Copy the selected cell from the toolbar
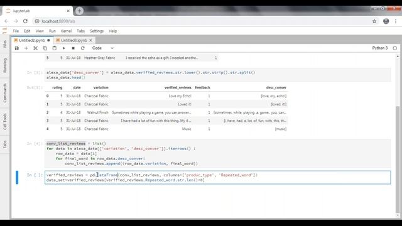402x226 pixels. click(45, 48)
